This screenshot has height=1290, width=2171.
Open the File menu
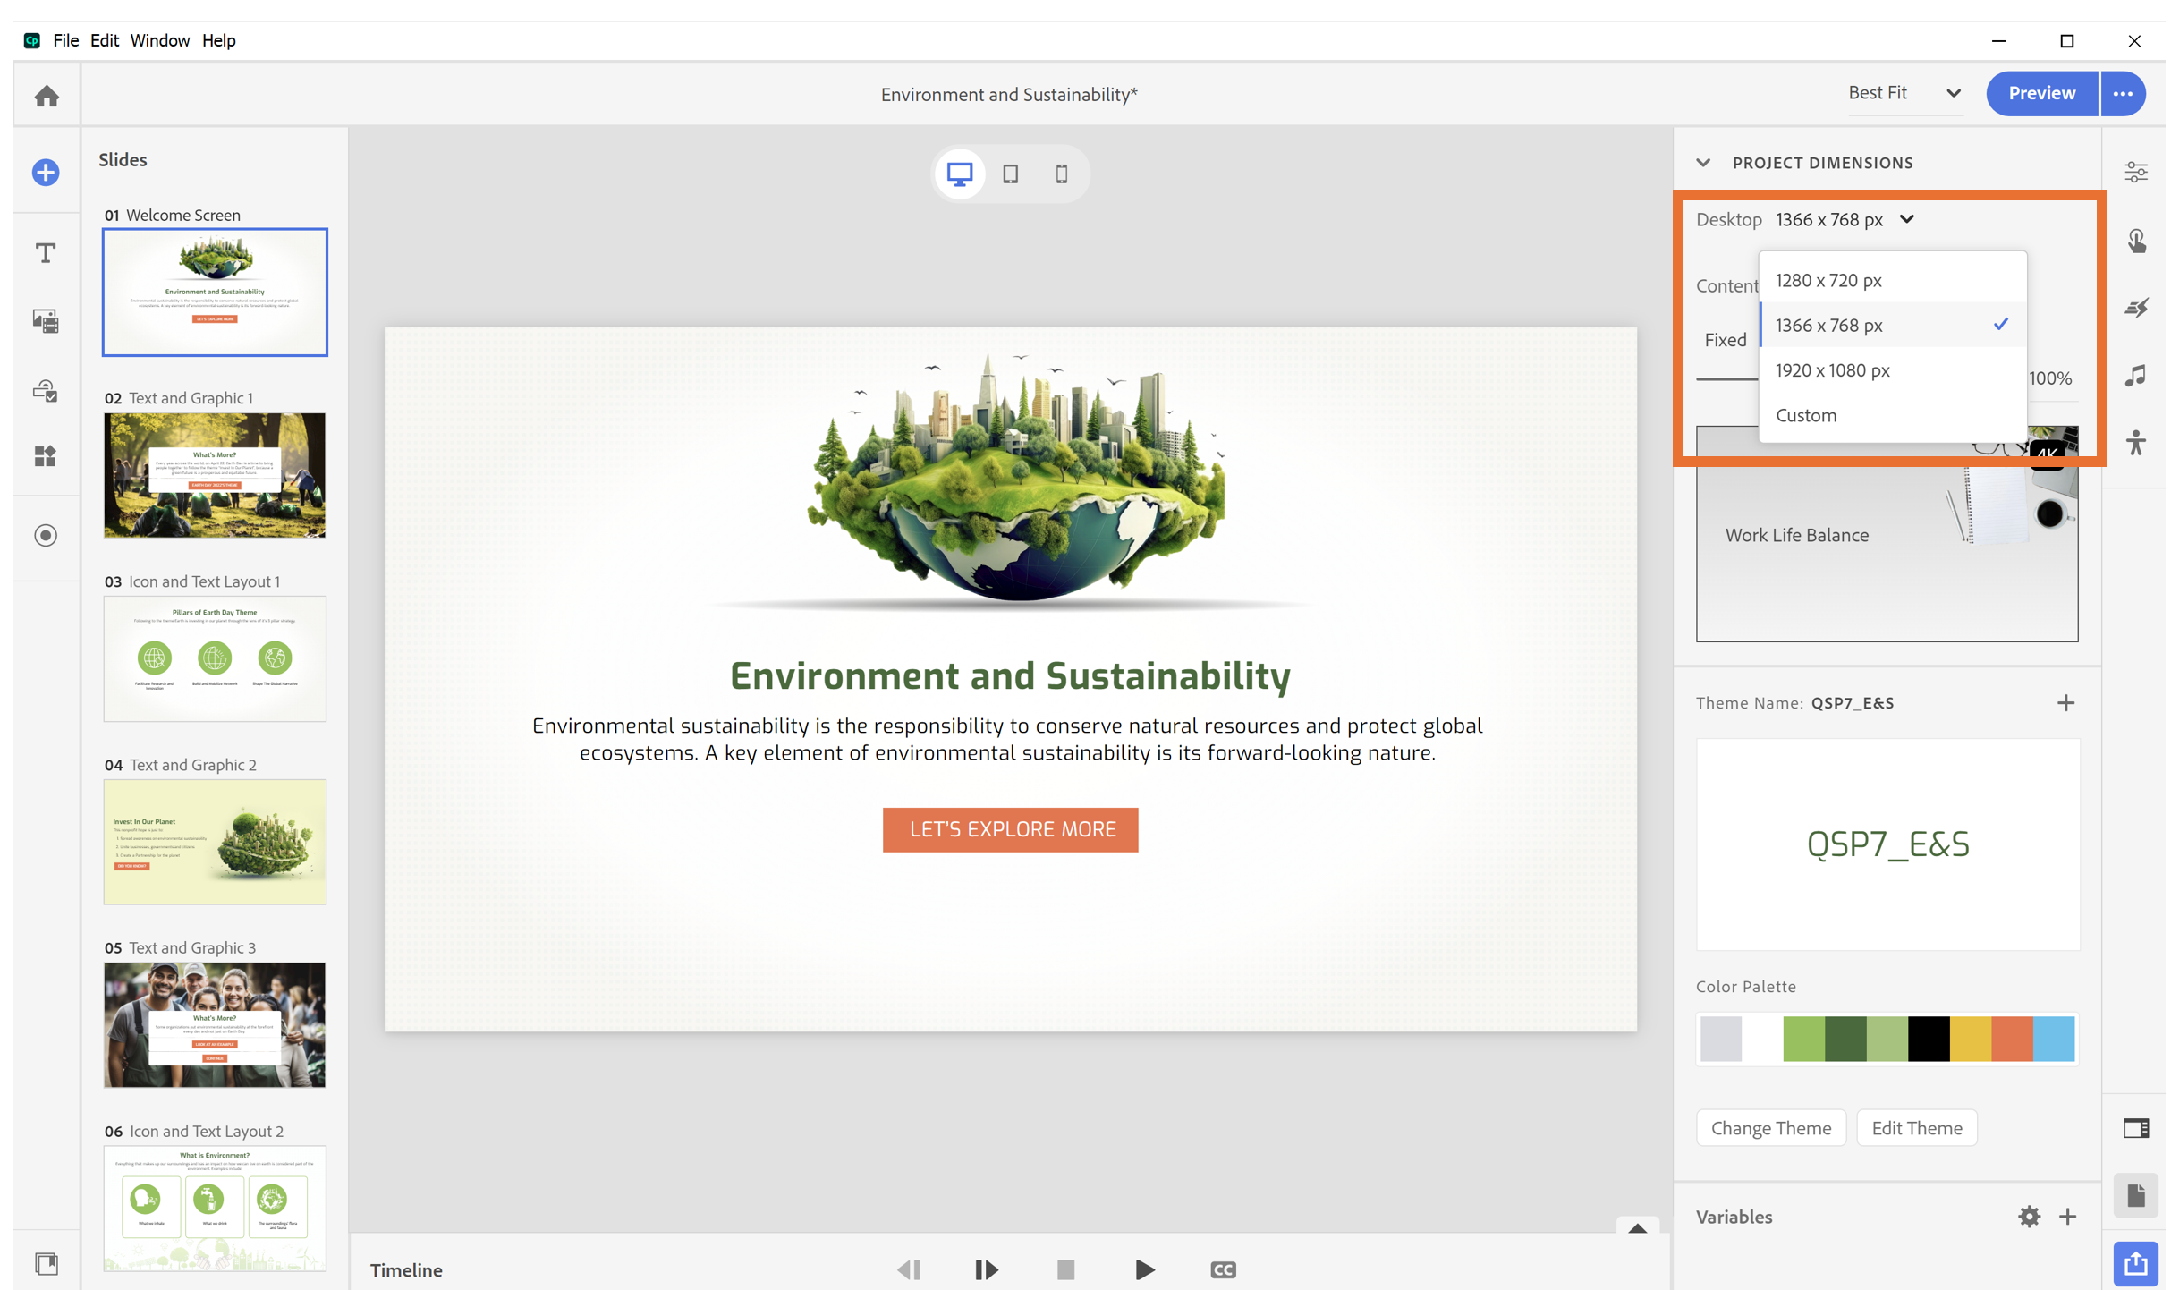click(65, 40)
